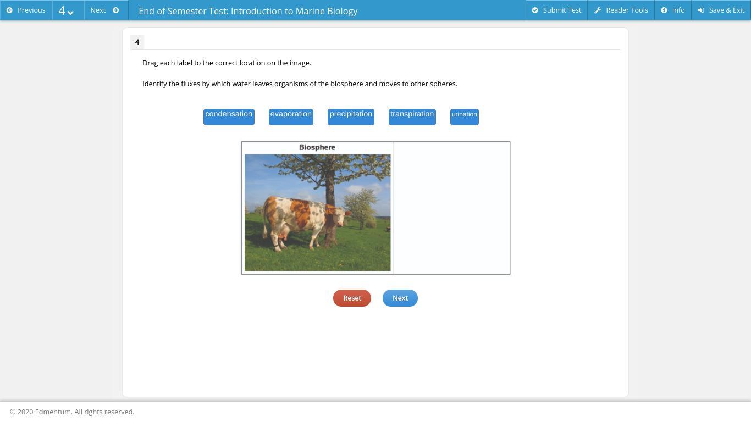The width and height of the screenshot is (751, 422).
Task: Click the cow biosphere image
Action: (x=317, y=213)
